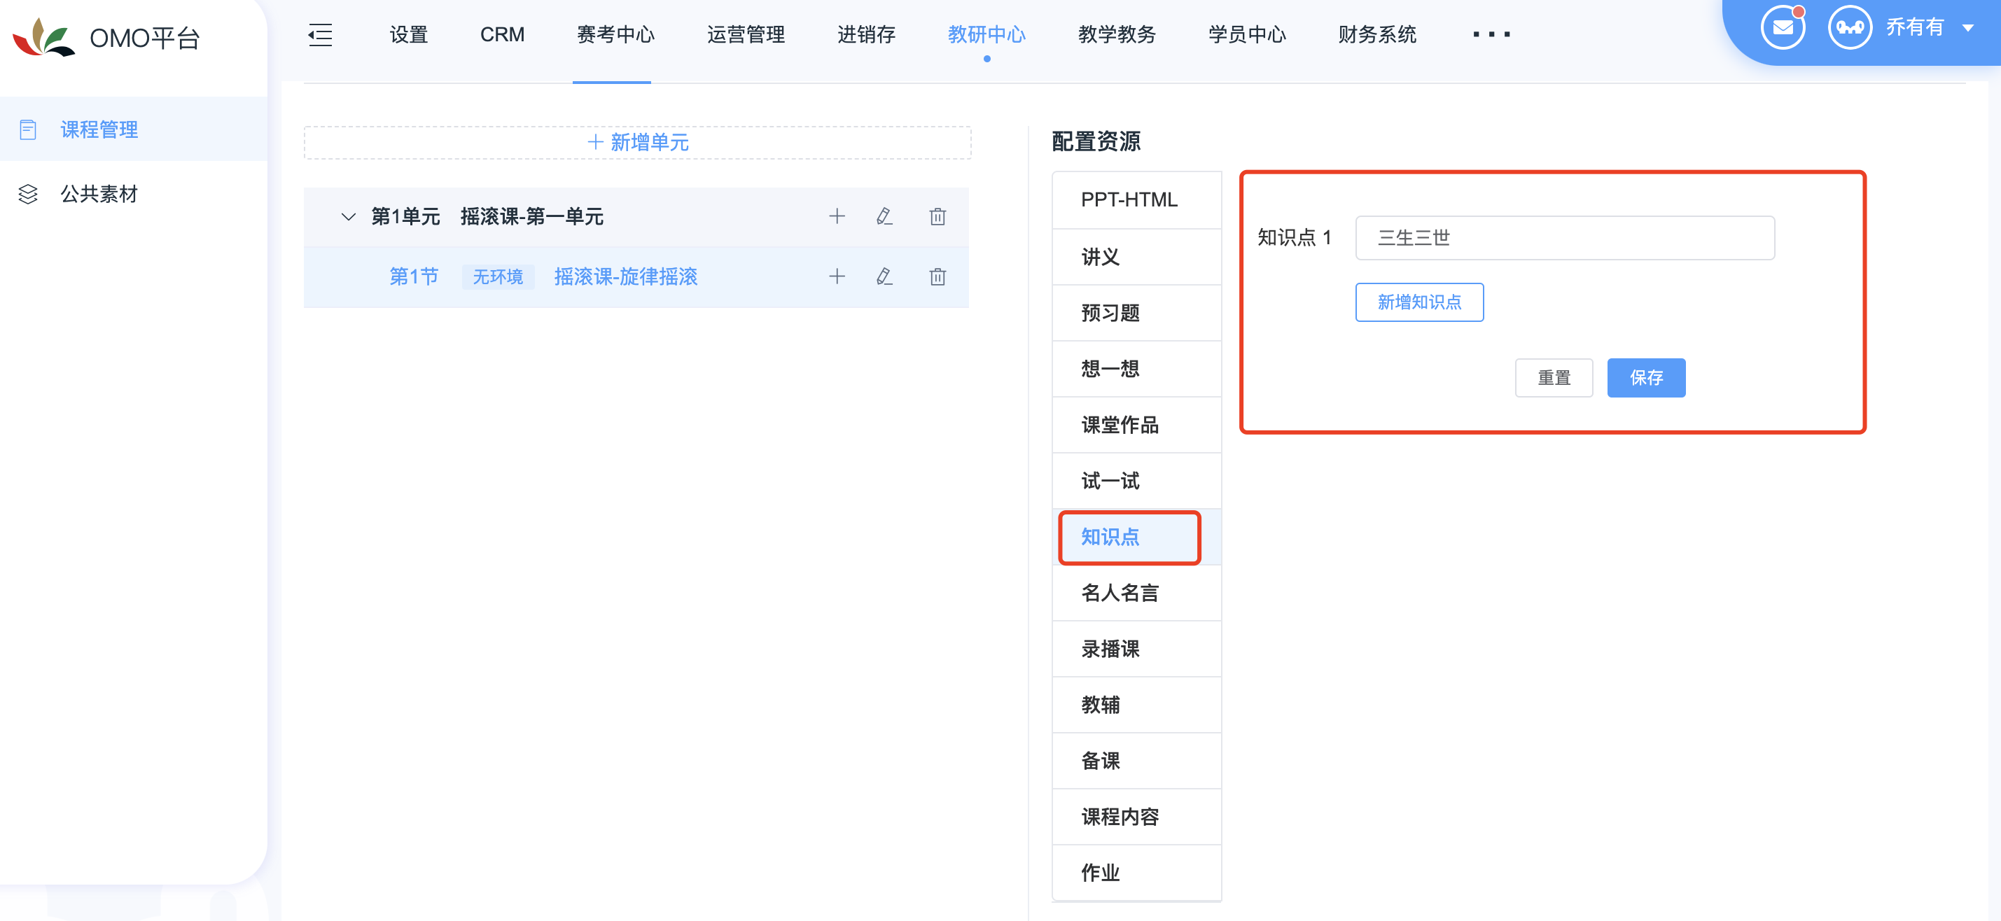Open the 进销存 top menu
Screen dimensions: 2001x921
click(866, 35)
